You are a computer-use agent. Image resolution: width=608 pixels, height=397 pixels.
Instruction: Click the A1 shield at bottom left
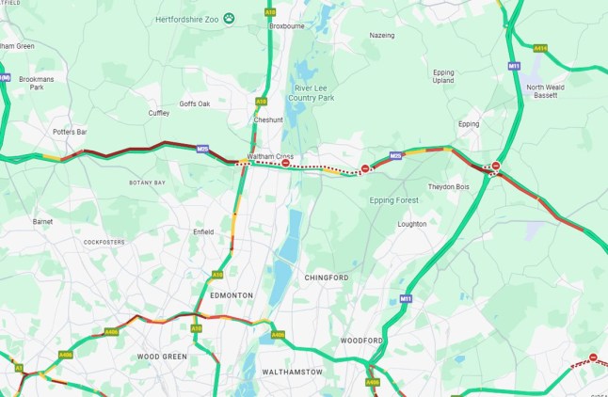click(19, 368)
